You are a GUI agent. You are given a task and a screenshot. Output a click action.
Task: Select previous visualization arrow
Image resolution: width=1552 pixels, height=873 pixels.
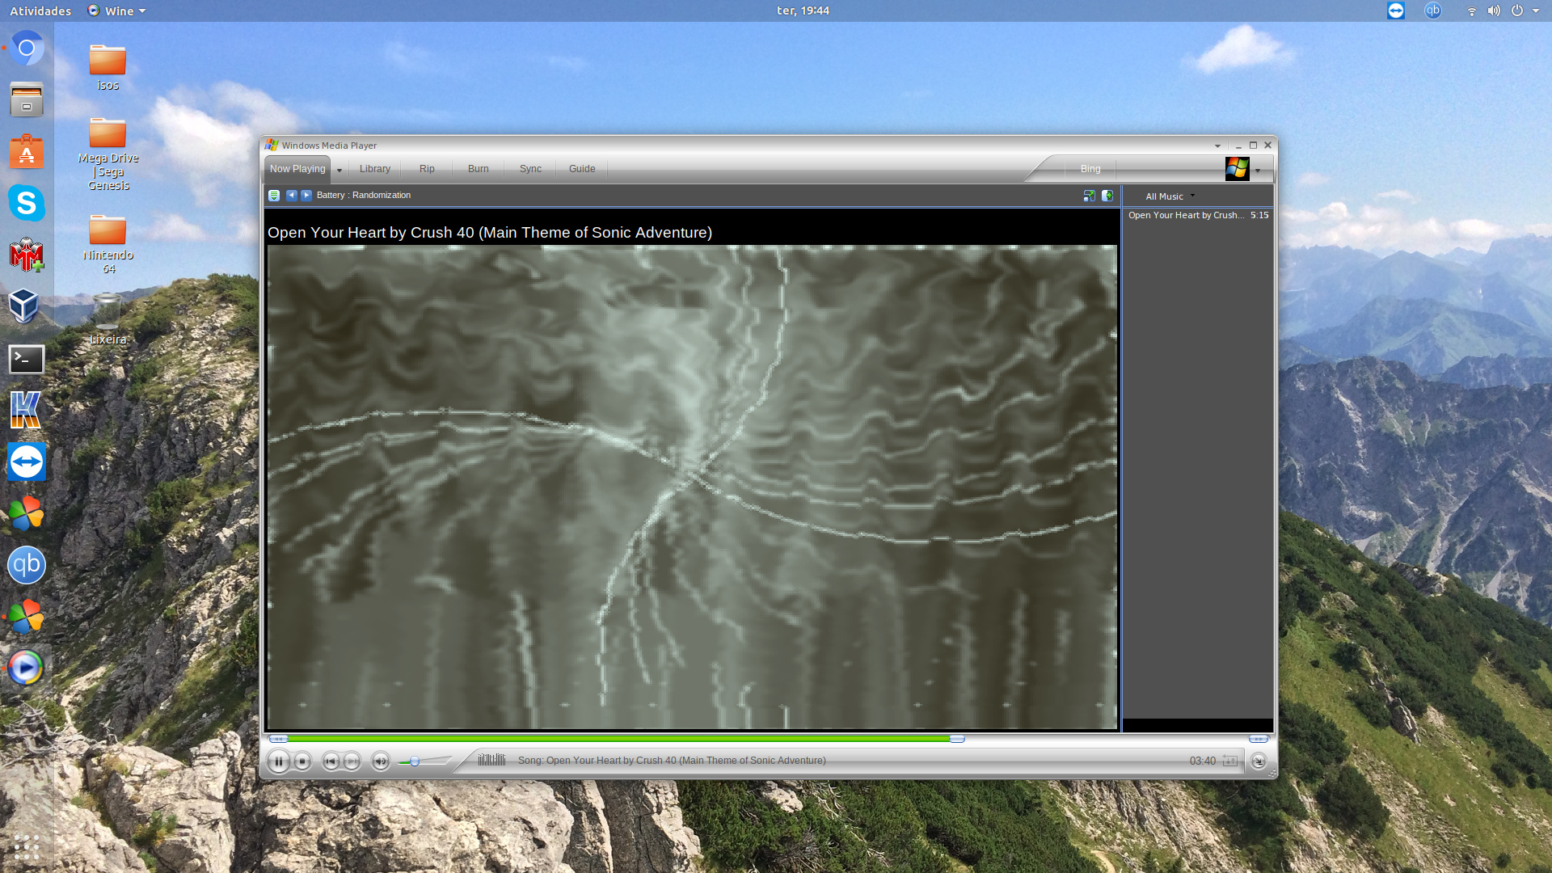coord(292,196)
